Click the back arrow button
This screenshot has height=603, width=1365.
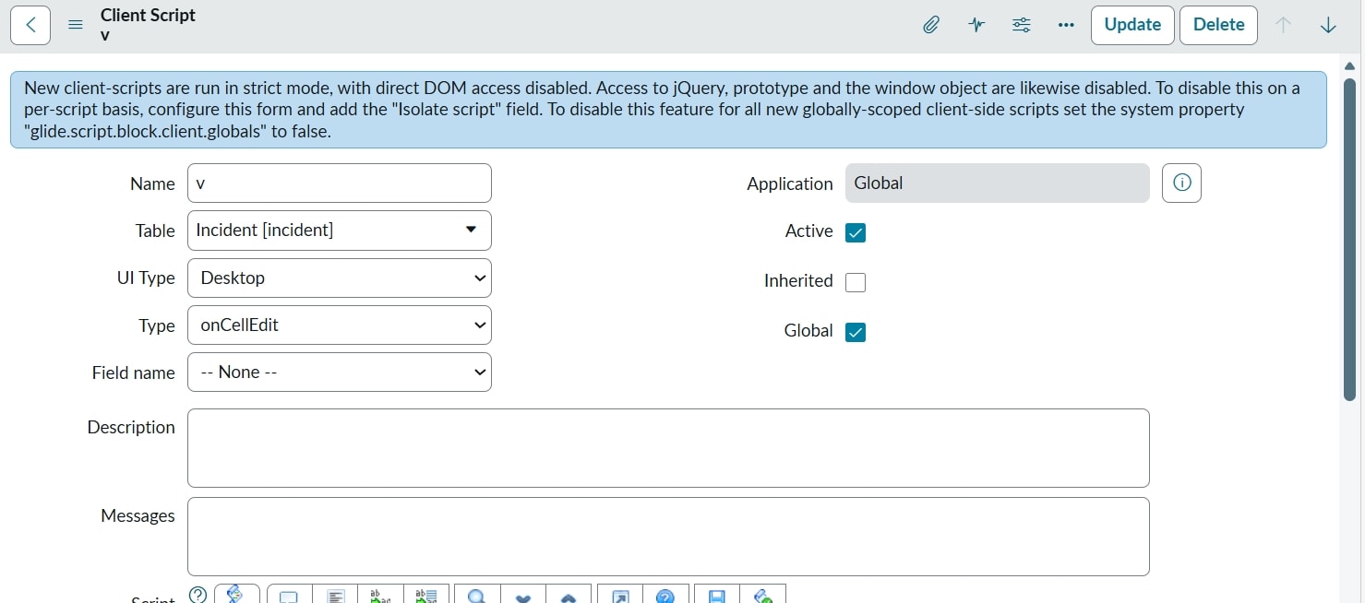pos(30,25)
